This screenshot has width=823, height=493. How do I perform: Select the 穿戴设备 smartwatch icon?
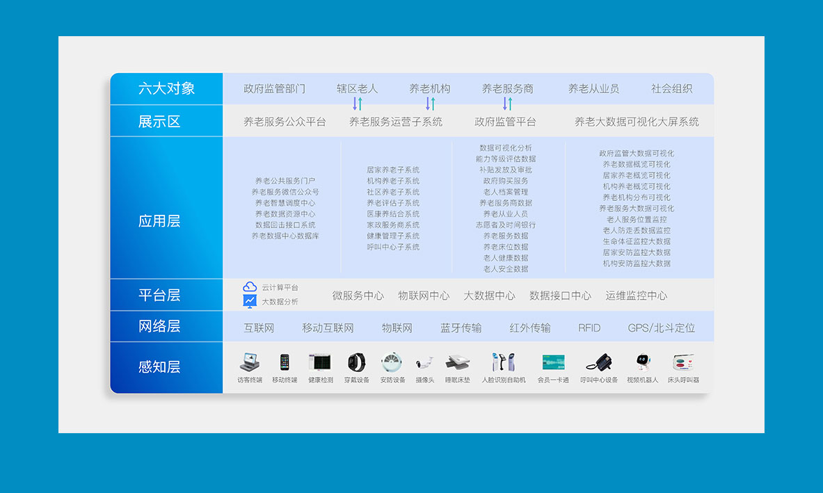coord(356,362)
